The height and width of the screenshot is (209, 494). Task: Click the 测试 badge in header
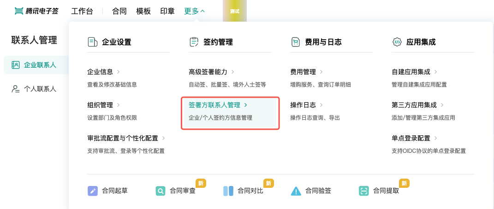click(234, 11)
